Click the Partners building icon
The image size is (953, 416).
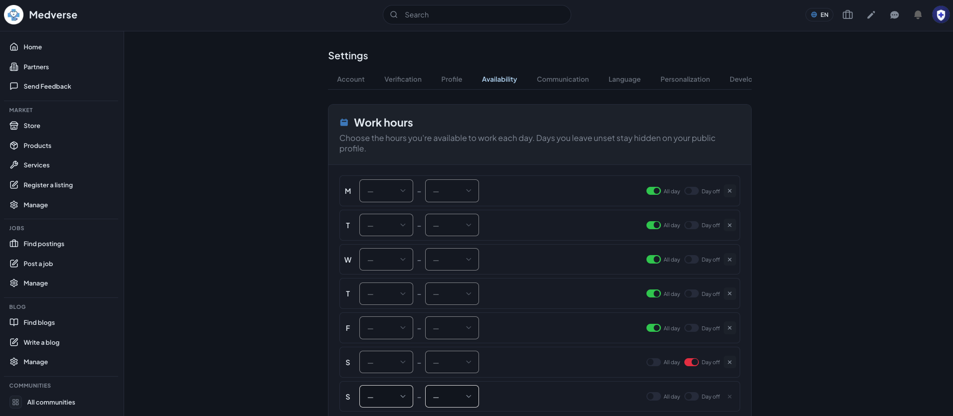tap(14, 67)
